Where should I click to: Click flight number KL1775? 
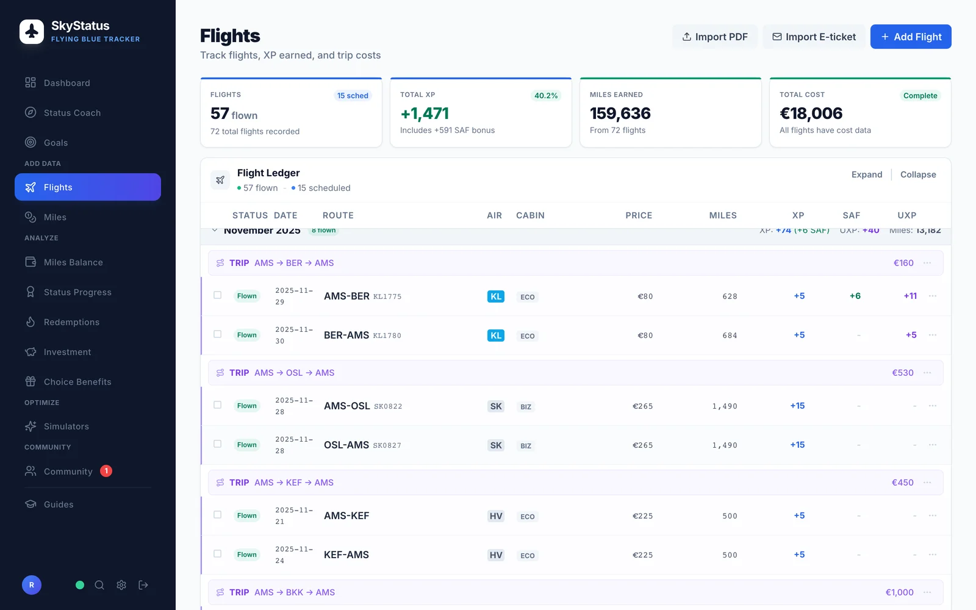coord(387,296)
